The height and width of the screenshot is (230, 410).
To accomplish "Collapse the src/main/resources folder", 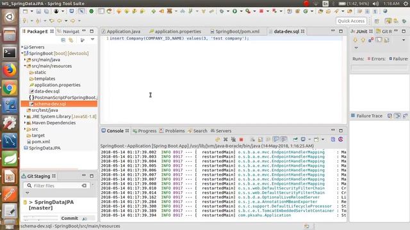I will click(x=25, y=66).
